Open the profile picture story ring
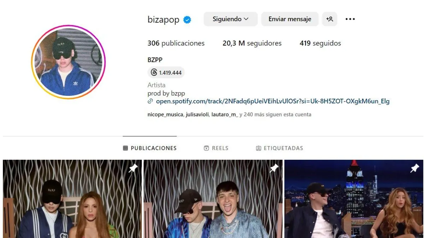 69,62
